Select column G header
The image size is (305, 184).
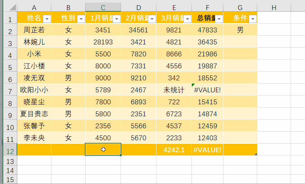240,7
